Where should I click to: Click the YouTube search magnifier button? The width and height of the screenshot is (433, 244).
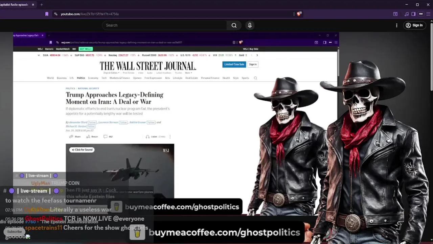tap(234, 25)
